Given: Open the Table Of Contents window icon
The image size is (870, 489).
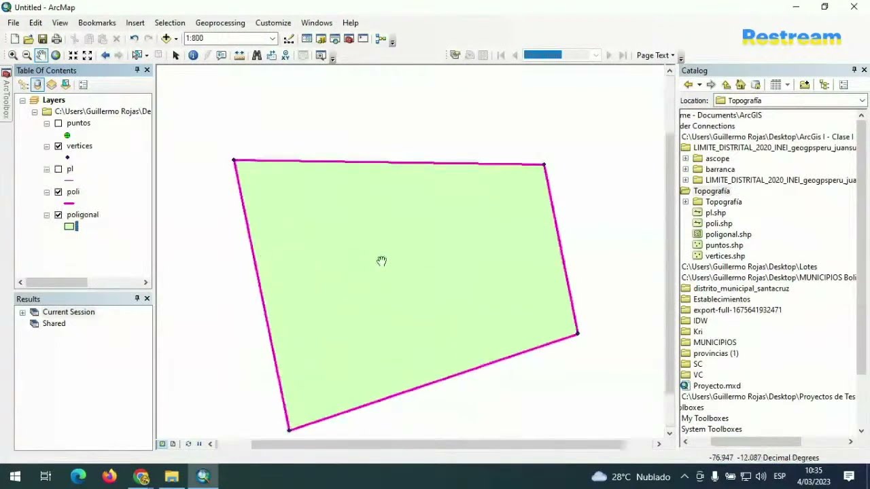Looking at the screenshot, I should pos(307,39).
